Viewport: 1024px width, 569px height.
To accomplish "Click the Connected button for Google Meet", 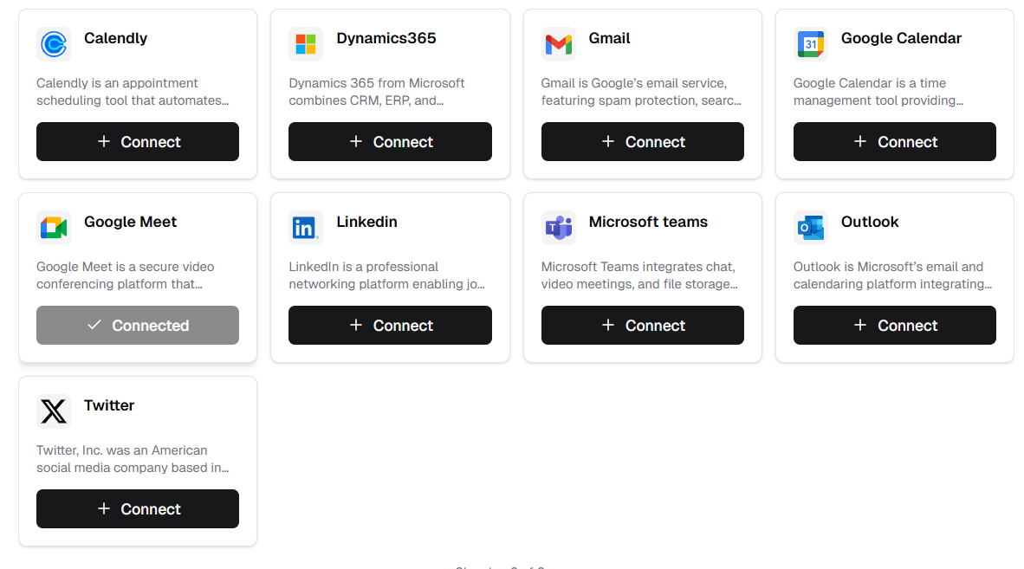I will point(137,325).
